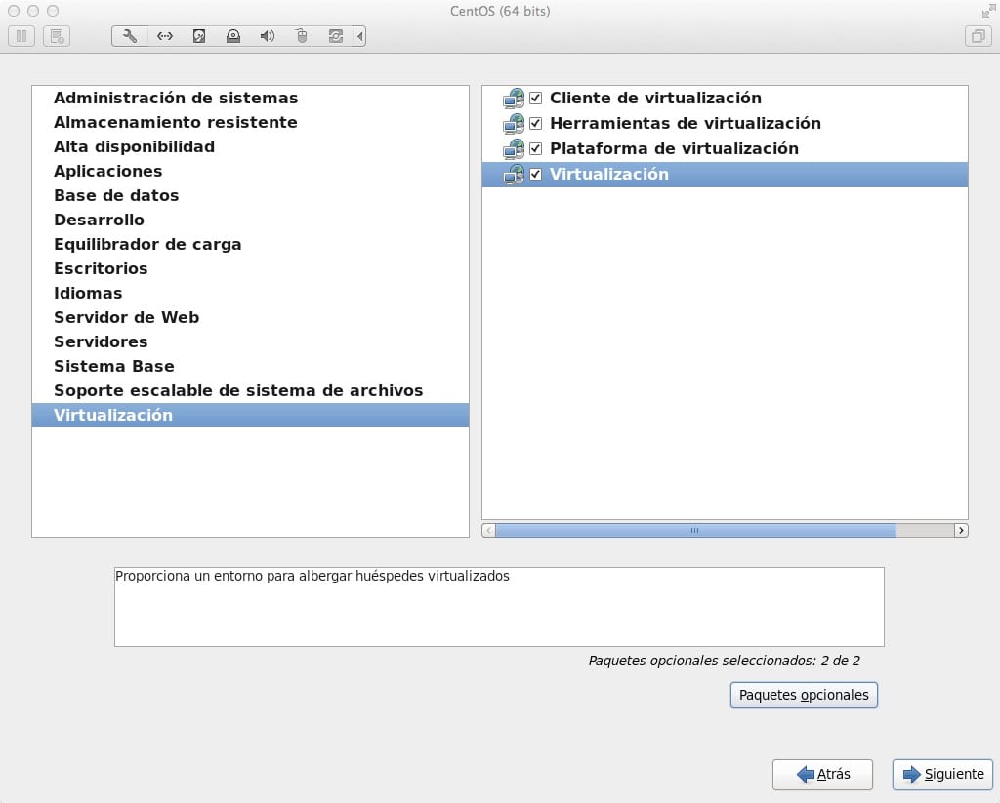Click the hard disk toolbar icon
The height and width of the screenshot is (803, 1000).
point(199,37)
